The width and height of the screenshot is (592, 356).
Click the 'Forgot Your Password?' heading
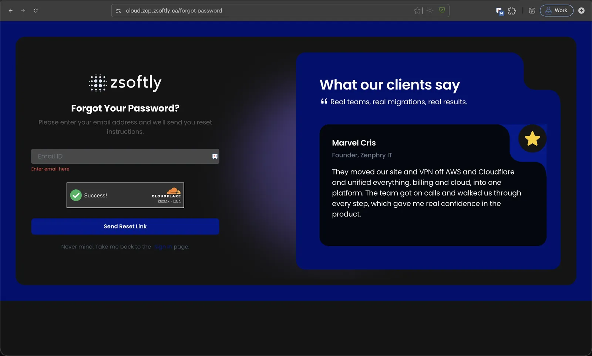point(125,108)
